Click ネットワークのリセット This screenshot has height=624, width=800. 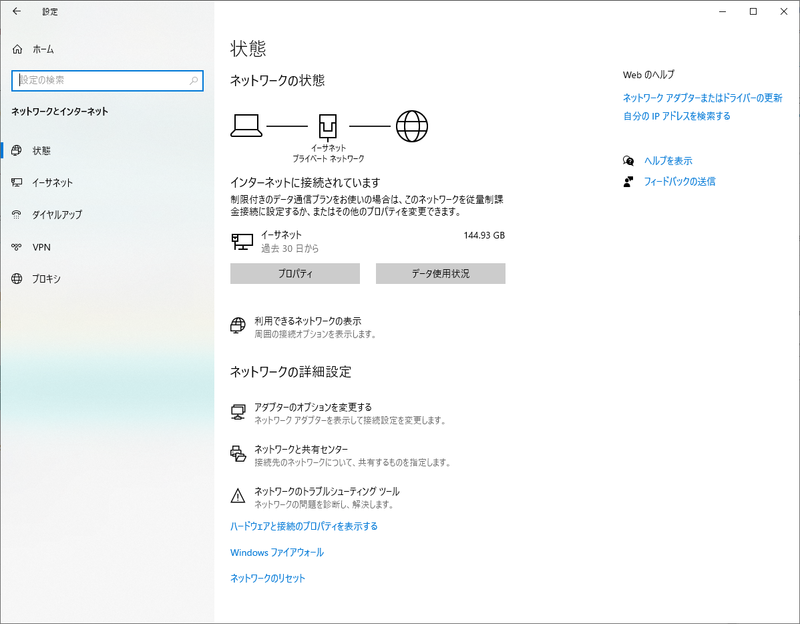click(267, 578)
